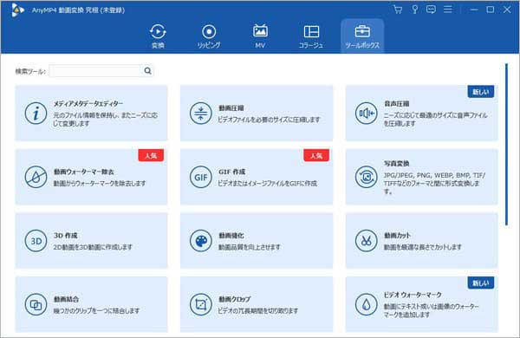Open ビデオ ウォーターマーク tool title
Screen dimensions: 520x338
[413, 295]
